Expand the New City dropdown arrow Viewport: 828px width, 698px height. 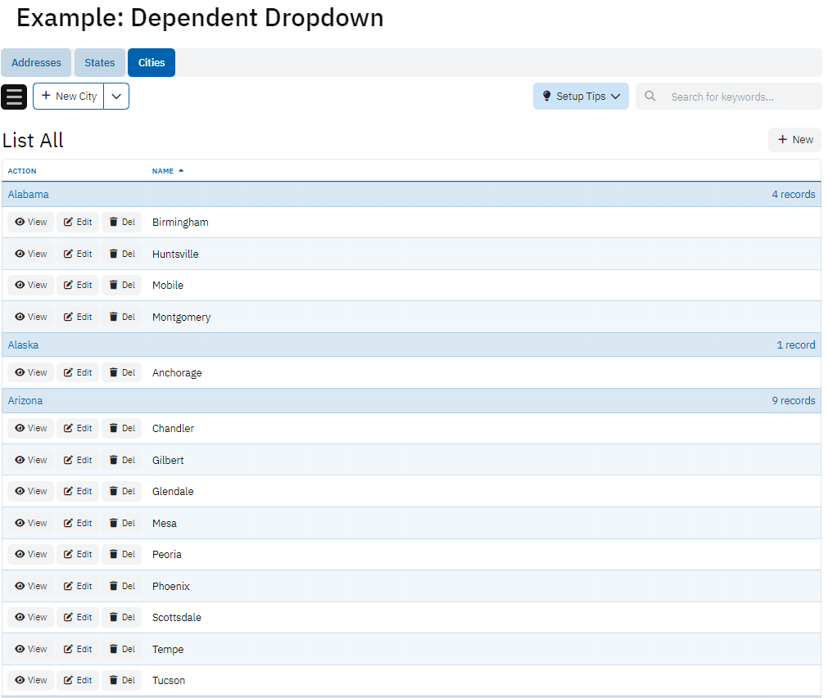click(116, 97)
